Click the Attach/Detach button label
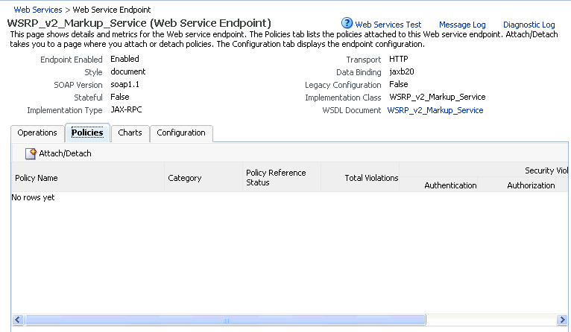The width and height of the screenshot is (571, 332). [x=65, y=153]
